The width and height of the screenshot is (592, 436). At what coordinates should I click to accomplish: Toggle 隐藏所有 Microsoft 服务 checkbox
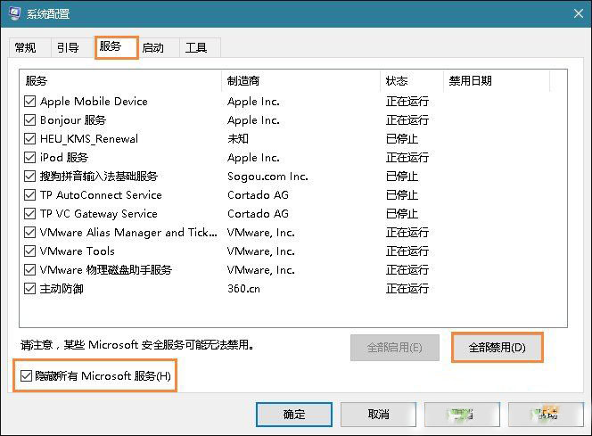pyautogui.click(x=28, y=376)
